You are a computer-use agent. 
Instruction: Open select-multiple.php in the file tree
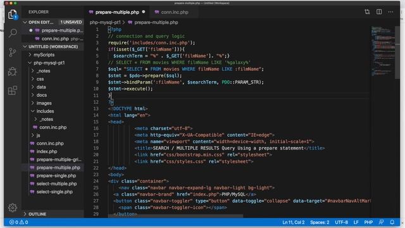pos(56,184)
